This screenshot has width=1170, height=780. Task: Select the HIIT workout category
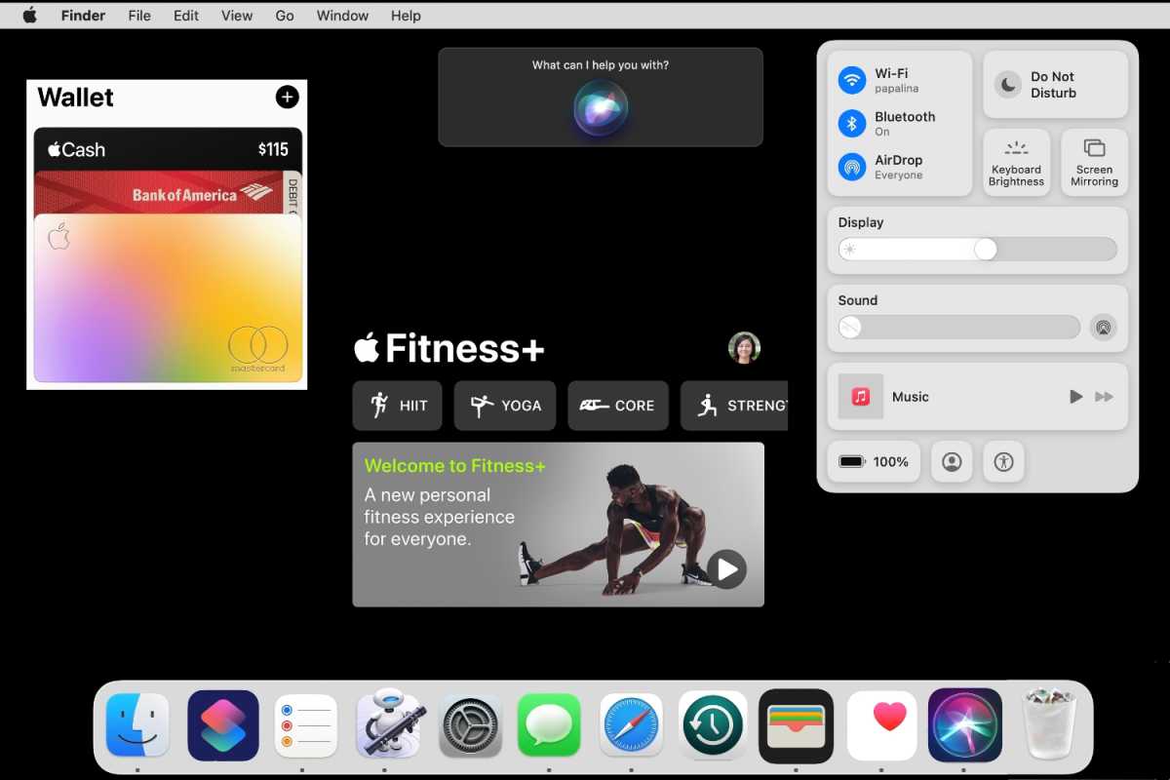(397, 406)
